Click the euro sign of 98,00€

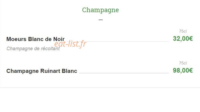point(191,70)
